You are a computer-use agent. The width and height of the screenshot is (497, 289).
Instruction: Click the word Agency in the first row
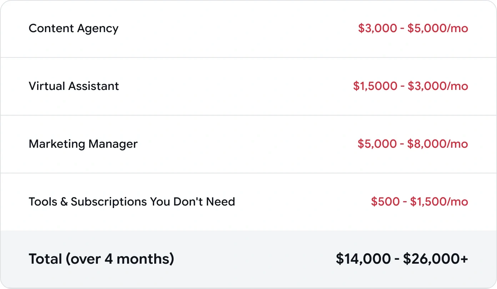(96, 29)
